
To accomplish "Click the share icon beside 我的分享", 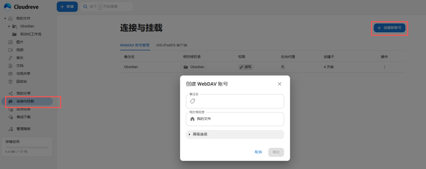I will (11, 93).
